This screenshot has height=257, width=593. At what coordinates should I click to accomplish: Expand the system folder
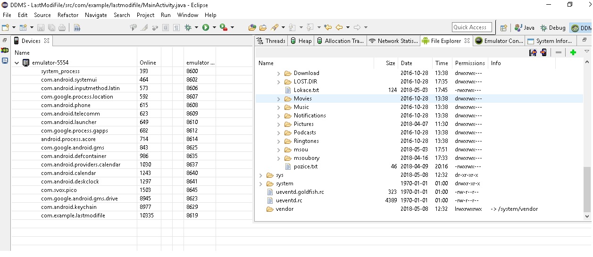[x=260, y=183]
